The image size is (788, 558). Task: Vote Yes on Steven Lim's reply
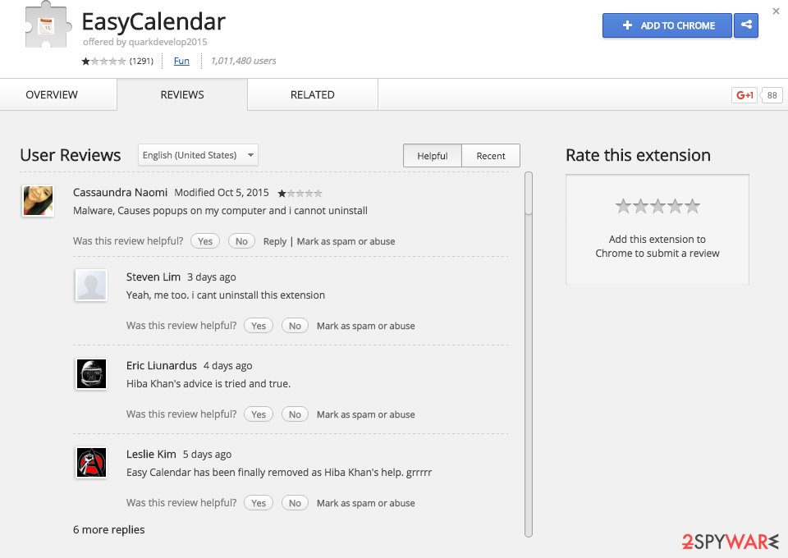(259, 326)
